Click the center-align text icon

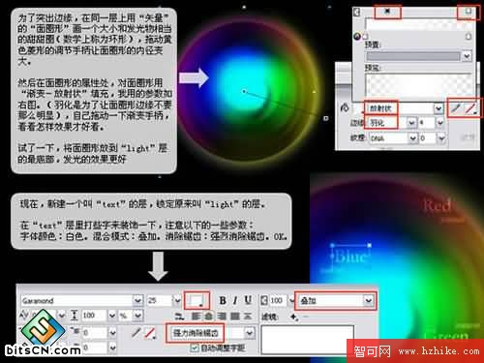pos(208,317)
